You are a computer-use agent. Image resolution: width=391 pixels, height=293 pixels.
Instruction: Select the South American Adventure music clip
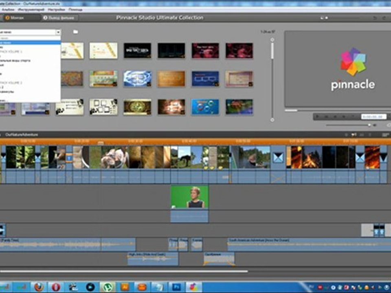click(309, 245)
